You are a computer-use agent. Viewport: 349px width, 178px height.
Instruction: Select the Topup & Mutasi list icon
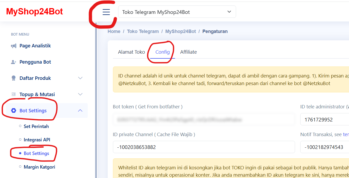pyautogui.click(x=13, y=94)
